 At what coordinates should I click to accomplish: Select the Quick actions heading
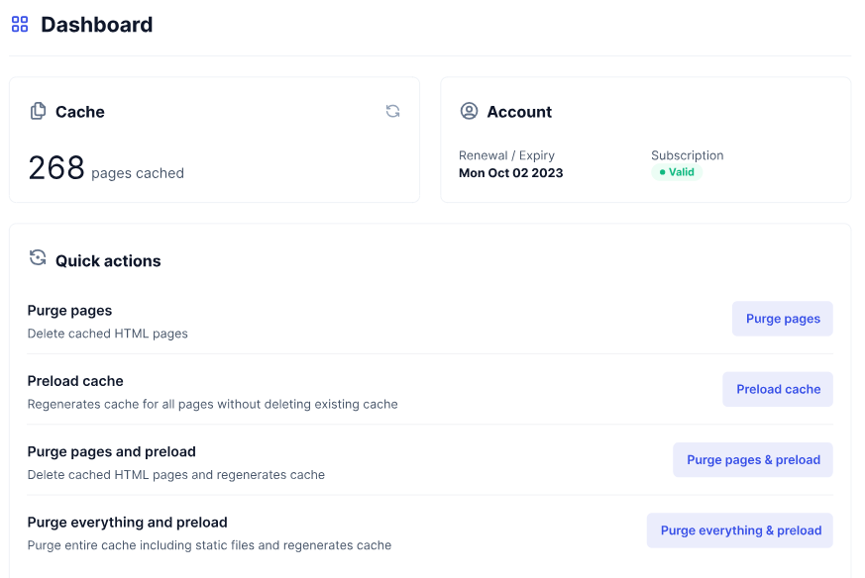[107, 260]
